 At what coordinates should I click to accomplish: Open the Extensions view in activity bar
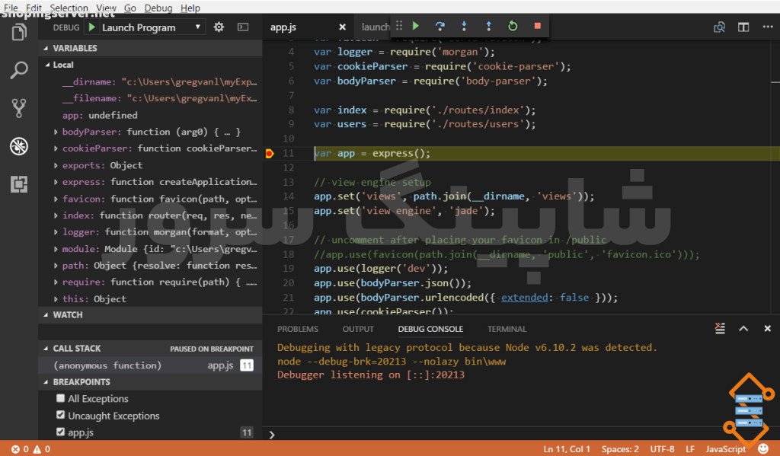[x=19, y=184]
